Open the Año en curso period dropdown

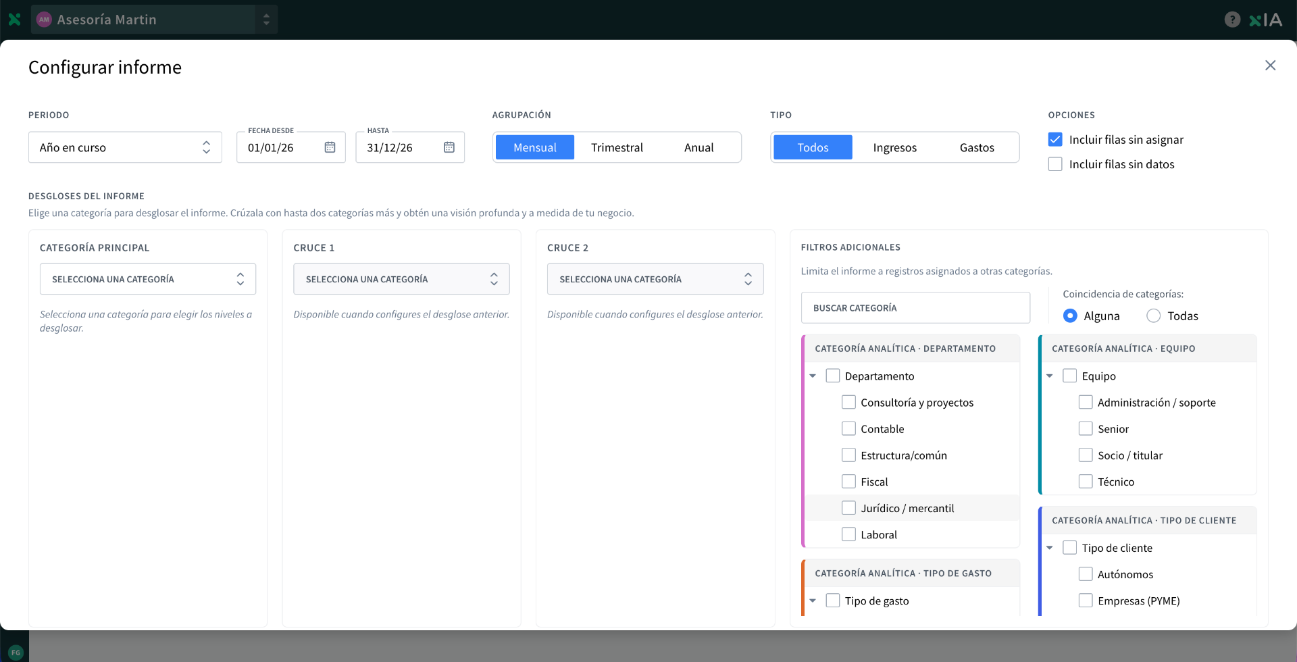coord(125,147)
